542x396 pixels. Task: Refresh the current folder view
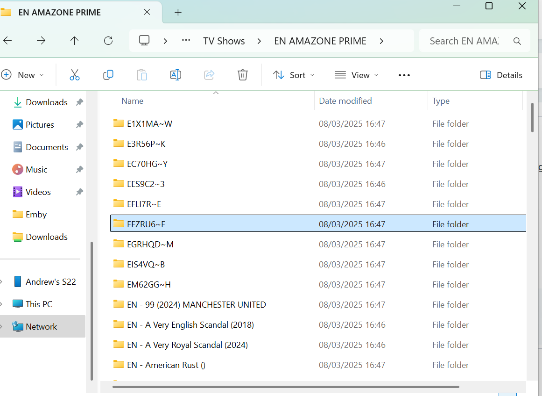click(108, 41)
